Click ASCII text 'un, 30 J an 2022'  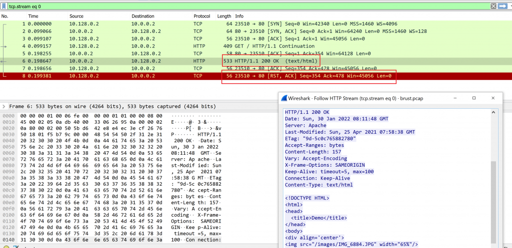click(x=196, y=147)
